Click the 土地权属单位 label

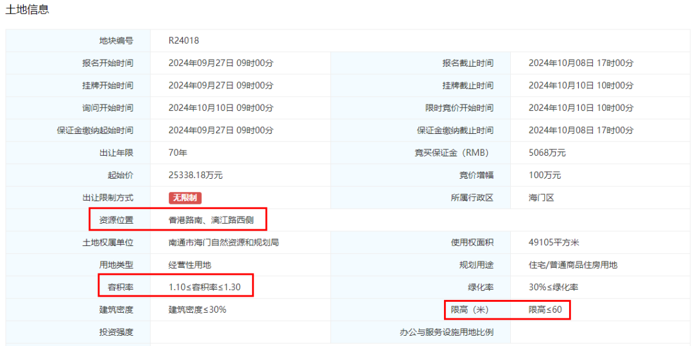coord(107,242)
